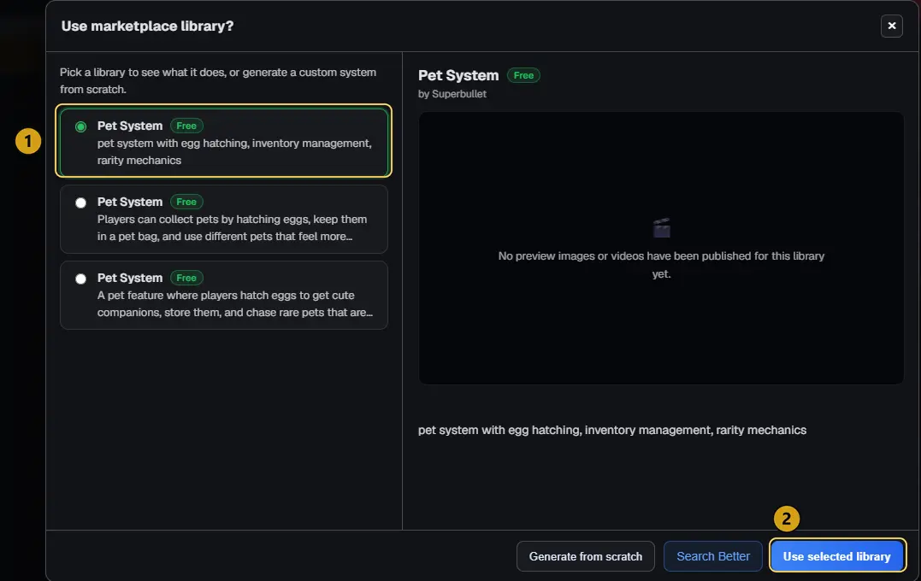Select radio for 'A pet feature where players' library

pos(81,279)
